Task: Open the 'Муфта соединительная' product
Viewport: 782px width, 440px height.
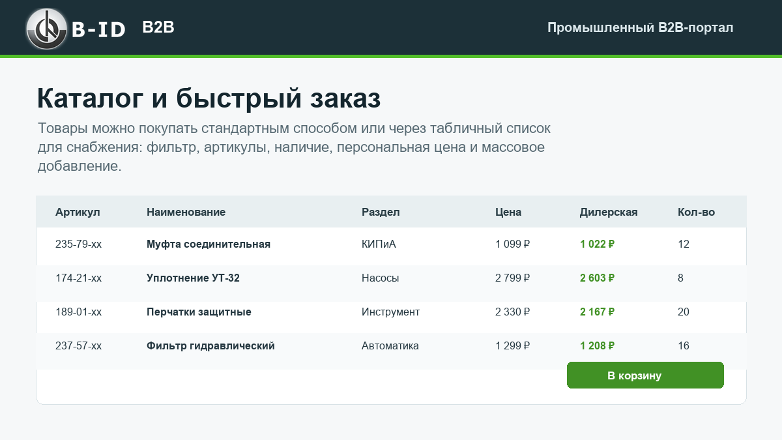Action: (x=209, y=244)
